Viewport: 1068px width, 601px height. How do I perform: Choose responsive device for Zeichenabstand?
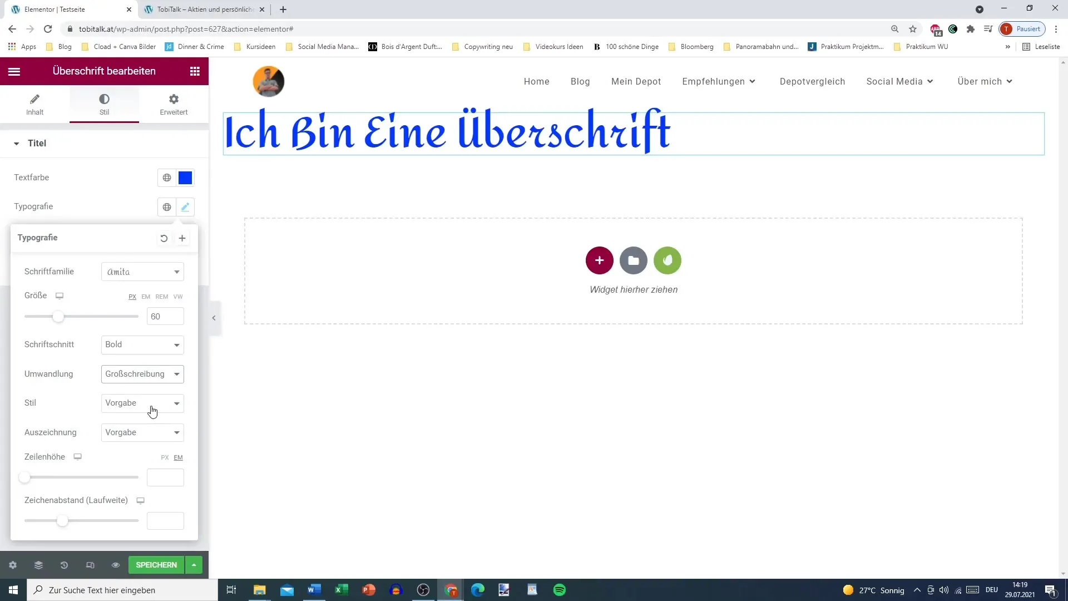pyautogui.click(x=141, y=500)
